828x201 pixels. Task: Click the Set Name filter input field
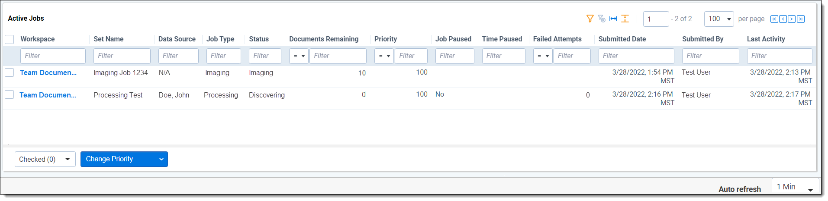(x=122, y=56)
